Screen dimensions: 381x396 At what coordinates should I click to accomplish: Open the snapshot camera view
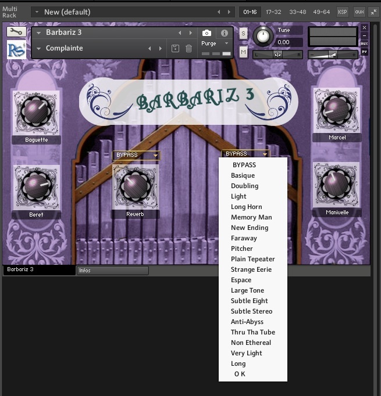coord(206,33)
